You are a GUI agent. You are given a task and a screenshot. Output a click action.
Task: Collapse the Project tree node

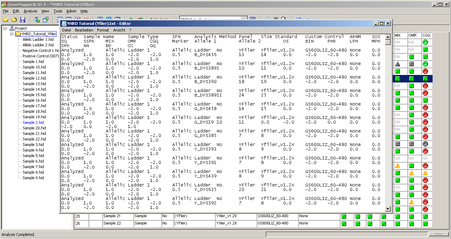pos(5,28)
